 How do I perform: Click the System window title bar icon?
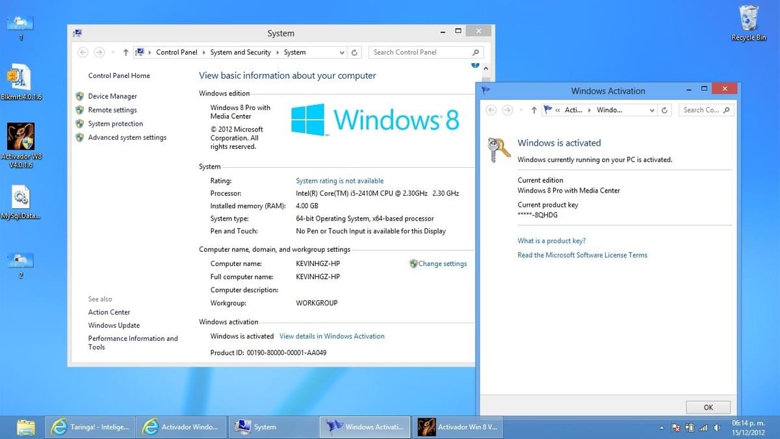77,33
